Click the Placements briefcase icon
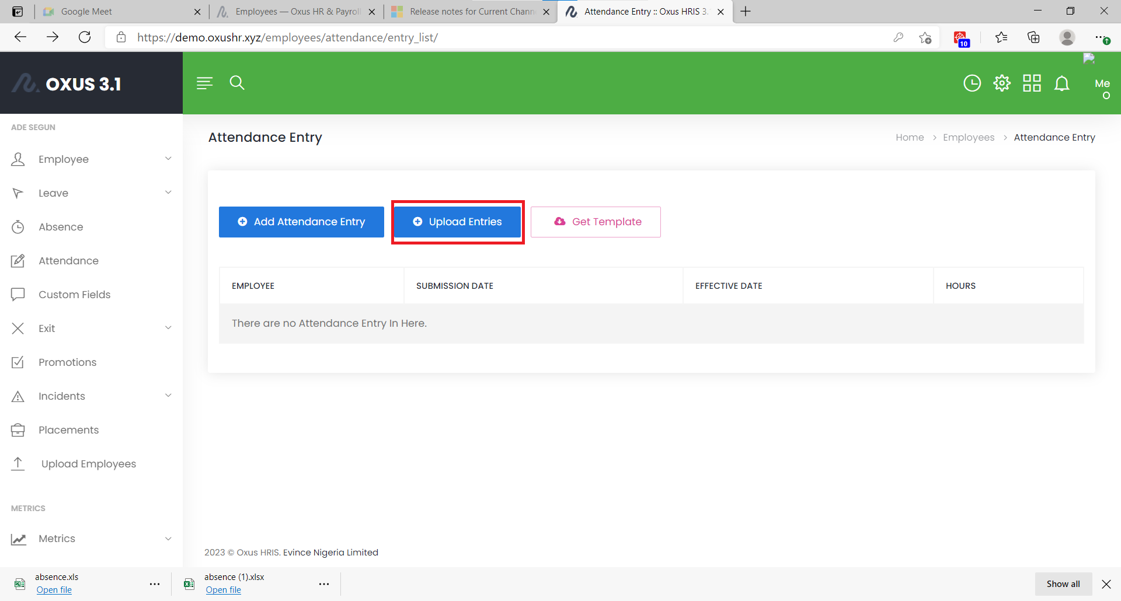Screen dimensions: 1121x601 click(18, 430)
